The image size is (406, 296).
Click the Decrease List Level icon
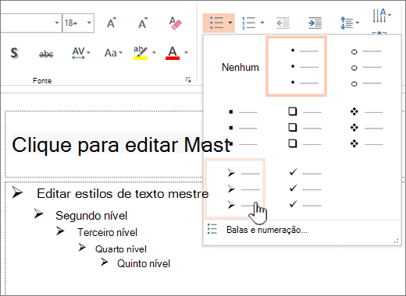click(283, 23)
